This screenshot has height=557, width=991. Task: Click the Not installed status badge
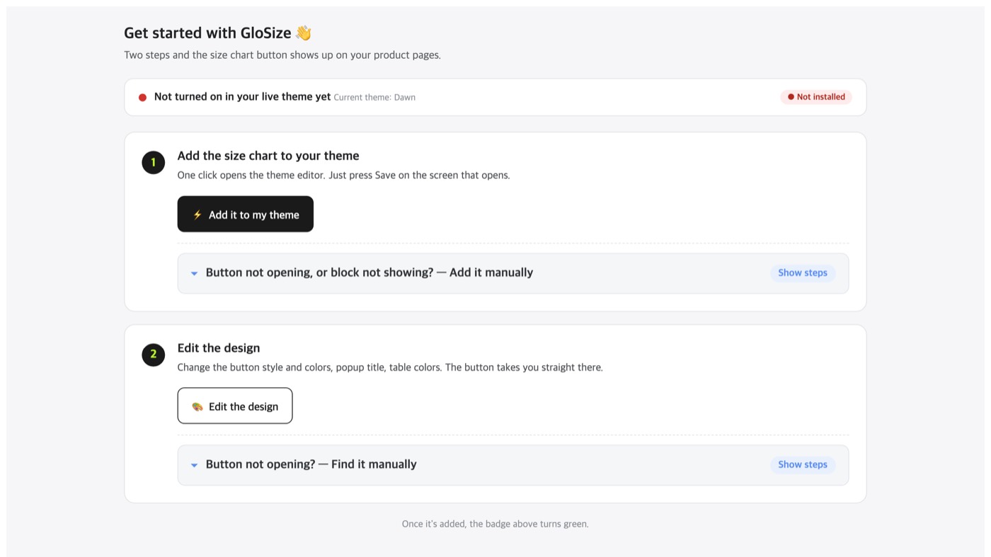point(816,97)
